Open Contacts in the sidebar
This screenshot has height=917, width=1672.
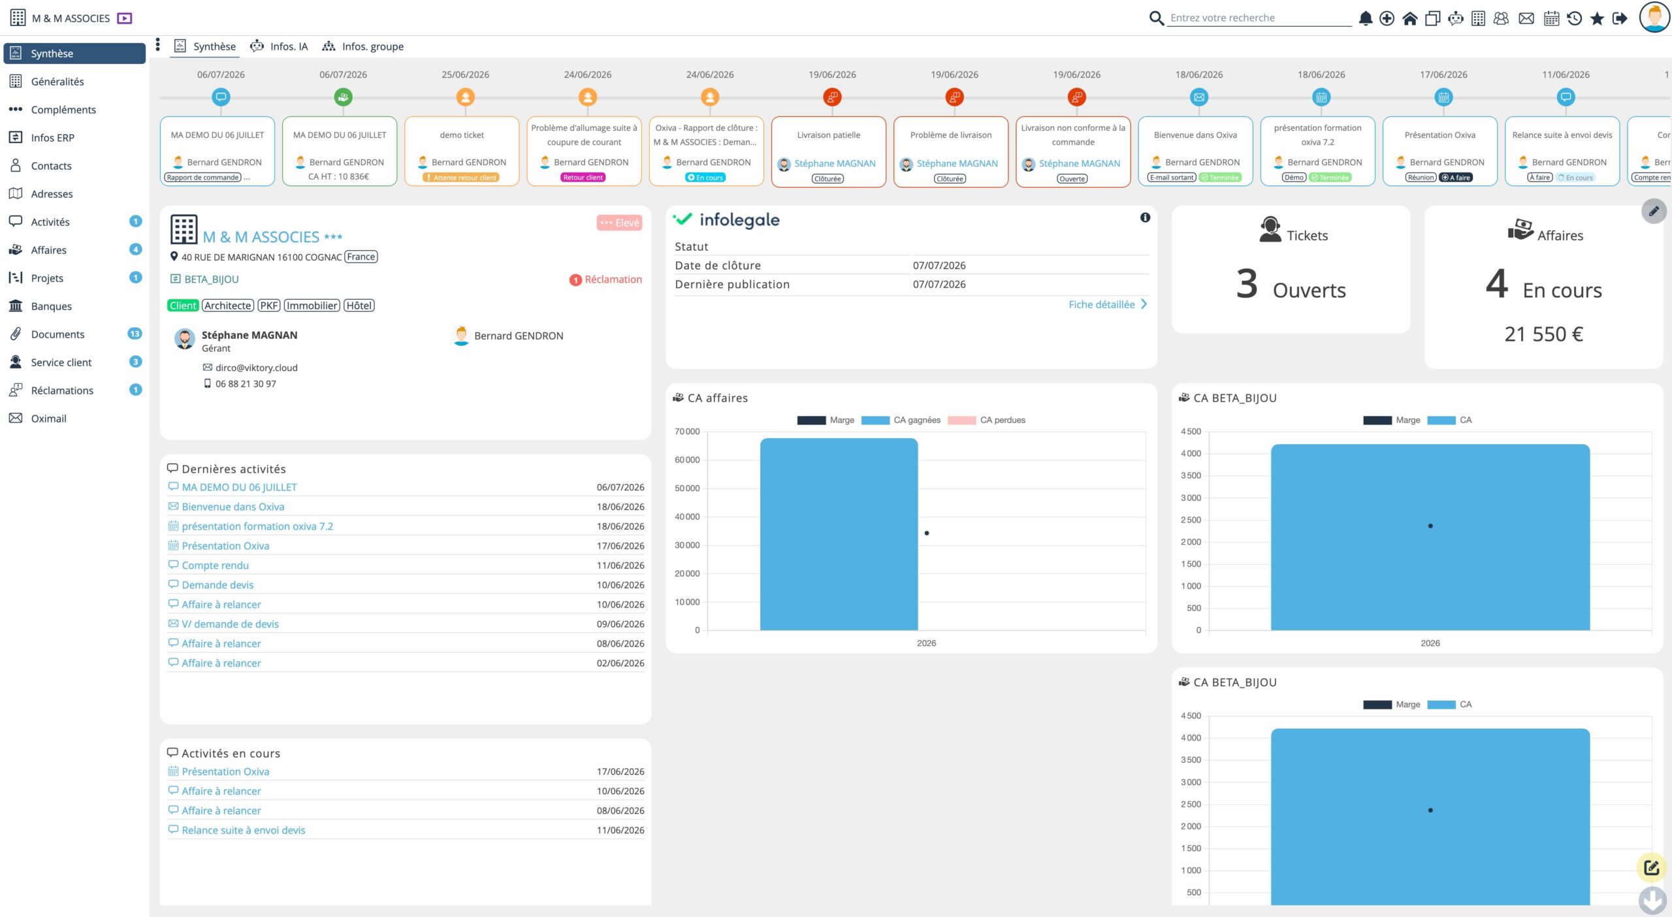(74, 166)
